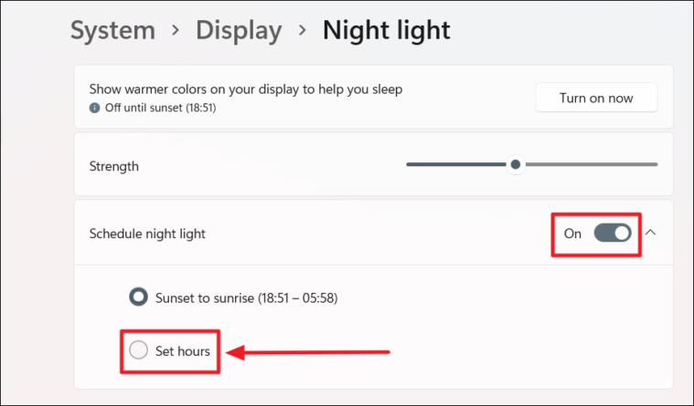Image resolution: width=694 pixels, height=406 pixels.
Task: Click the Off until sunset (18:51) status text
Action: point(160,108)
